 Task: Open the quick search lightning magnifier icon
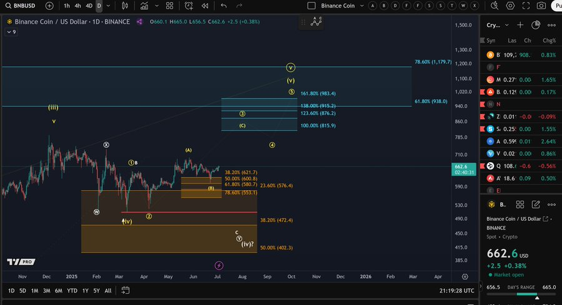[495, 6]
